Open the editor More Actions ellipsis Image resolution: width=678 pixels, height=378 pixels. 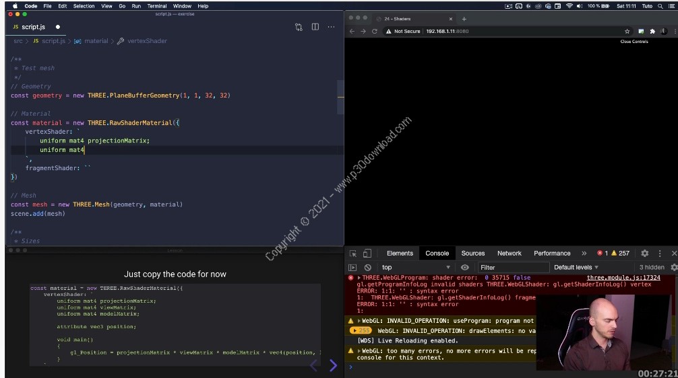(x=331, y=27)
